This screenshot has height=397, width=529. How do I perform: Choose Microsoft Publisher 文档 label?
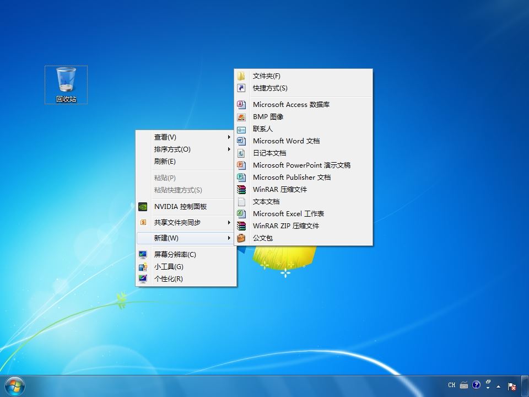[x=292, y=178]
